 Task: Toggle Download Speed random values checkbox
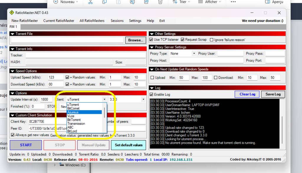pyautogui.click(x=67, y=84)
